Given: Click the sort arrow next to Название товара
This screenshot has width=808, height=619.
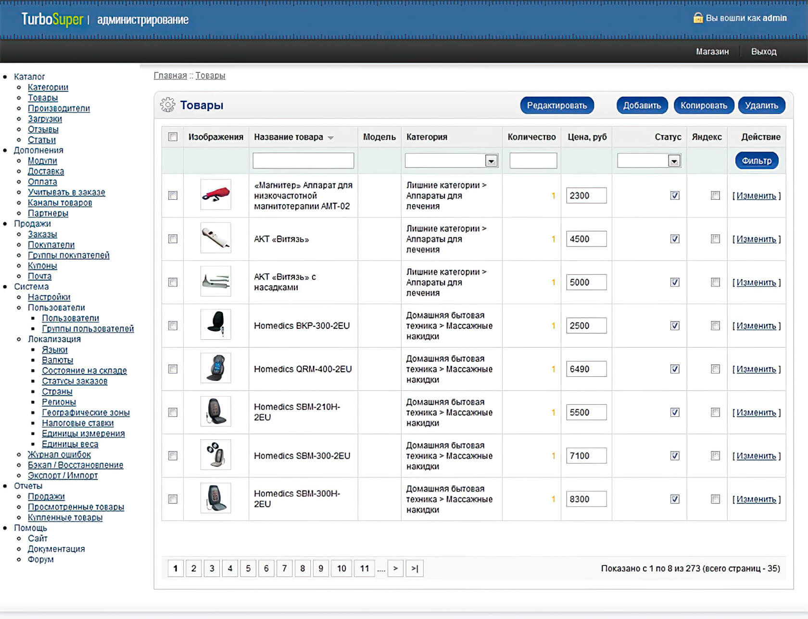Looking at the screenshot, I should click(x=331, y=138).
